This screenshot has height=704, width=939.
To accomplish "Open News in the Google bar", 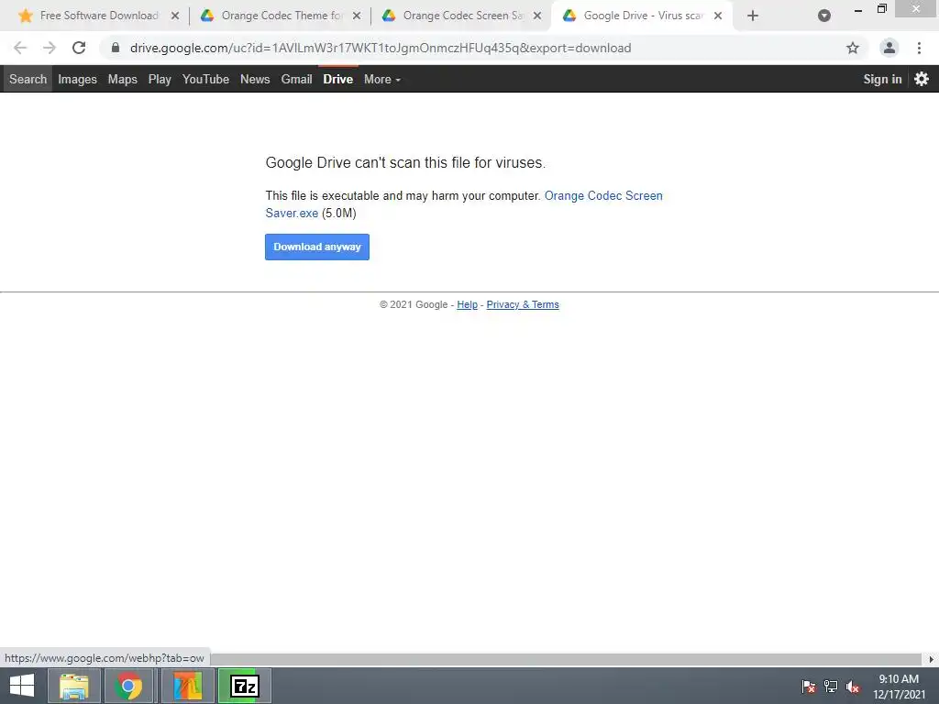I will point(255,79).
